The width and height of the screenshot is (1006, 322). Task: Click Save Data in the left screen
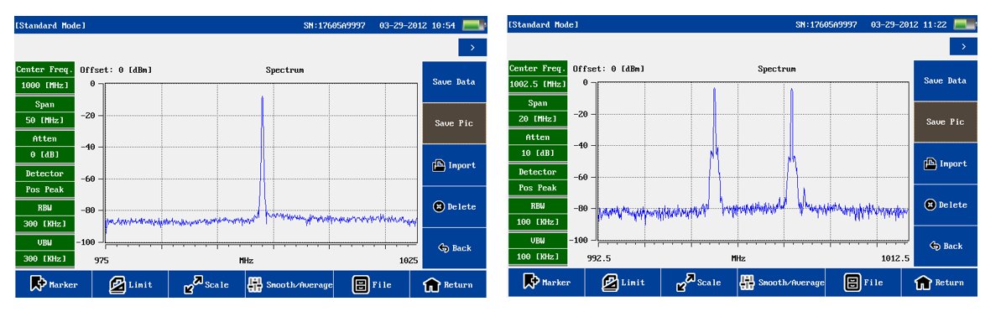click(454, 81)
